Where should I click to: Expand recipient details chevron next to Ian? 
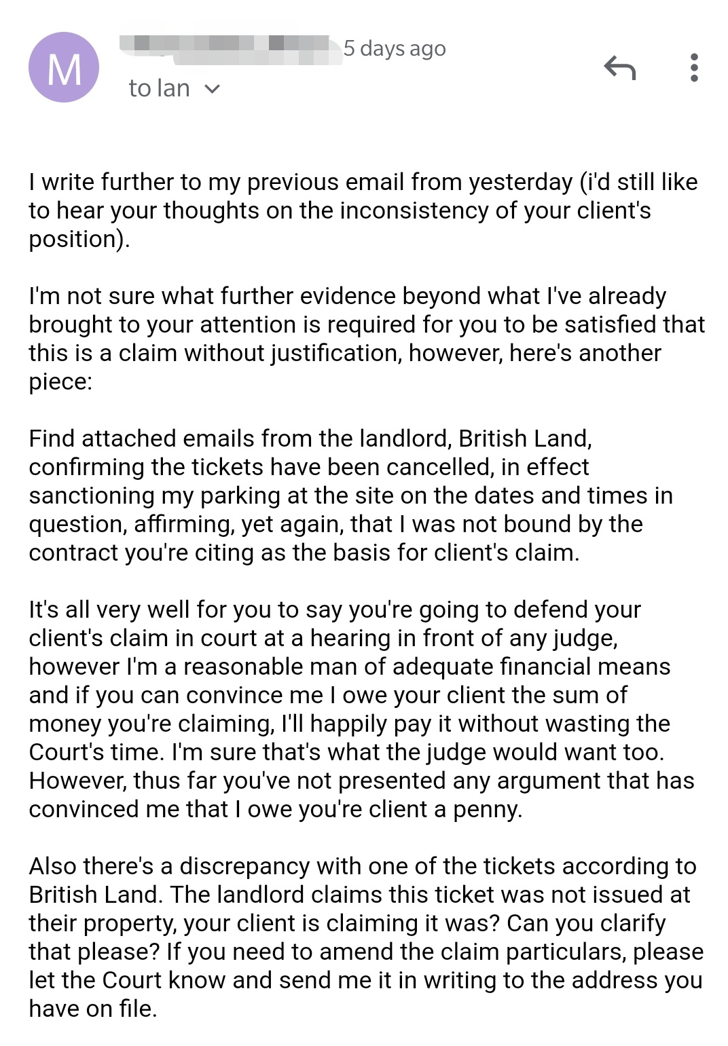(212, 89)
